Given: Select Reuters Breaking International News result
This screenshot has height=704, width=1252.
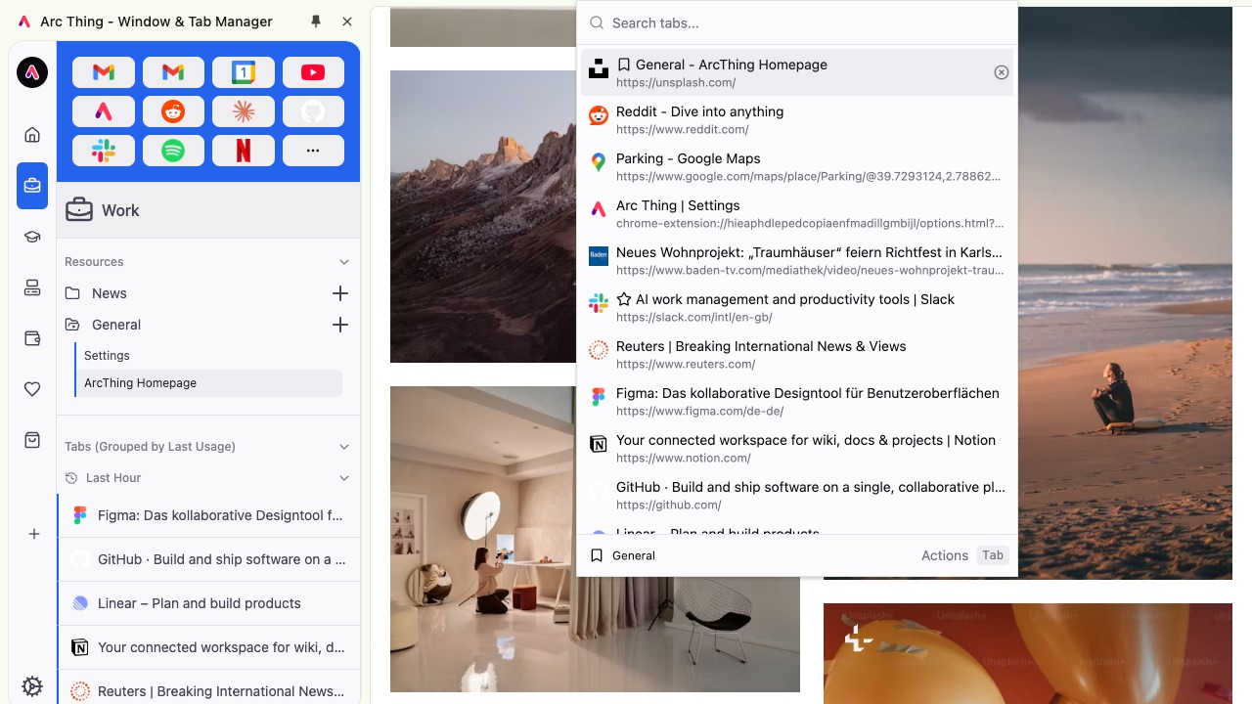Looking at the screenshot, I should 797,354.
